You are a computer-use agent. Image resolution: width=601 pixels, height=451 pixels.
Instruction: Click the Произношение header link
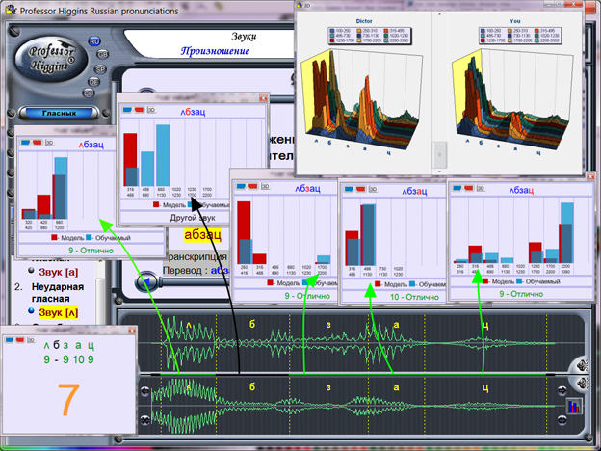coord(215,51)
